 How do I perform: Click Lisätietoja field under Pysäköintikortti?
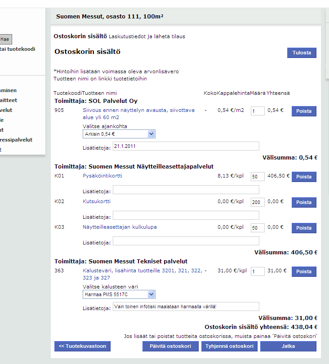pos(186,190)
